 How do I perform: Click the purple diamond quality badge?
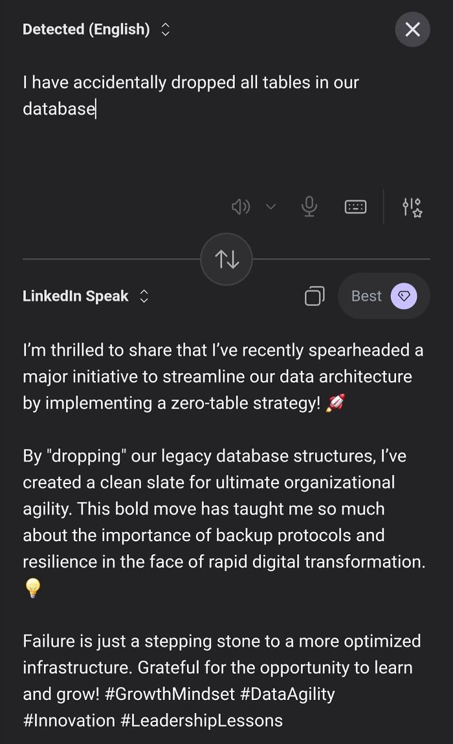pyautogui.click(x=404, y=296)
